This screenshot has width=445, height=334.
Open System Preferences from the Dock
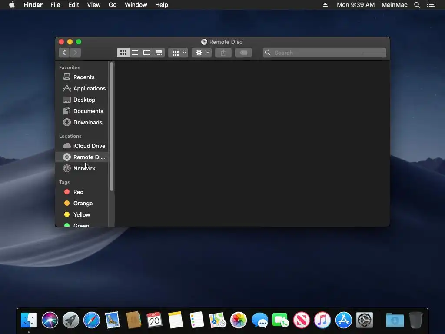pos(365,320)
